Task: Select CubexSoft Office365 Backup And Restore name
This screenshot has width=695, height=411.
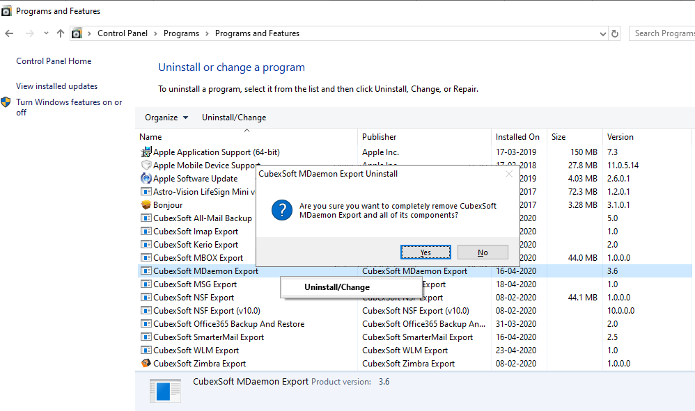Action: (x=228, y=324)
